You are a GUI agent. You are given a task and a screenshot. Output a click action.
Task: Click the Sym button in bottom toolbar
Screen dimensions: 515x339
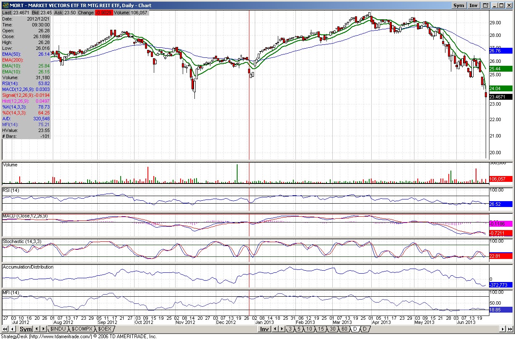[x=26, y=329]
